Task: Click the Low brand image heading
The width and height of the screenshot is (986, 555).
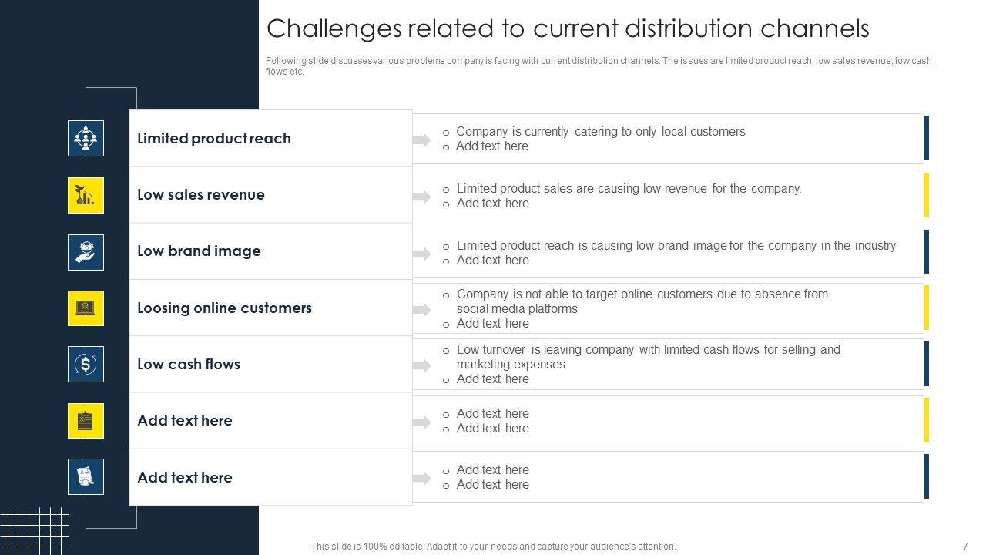Action: [199, 251]
